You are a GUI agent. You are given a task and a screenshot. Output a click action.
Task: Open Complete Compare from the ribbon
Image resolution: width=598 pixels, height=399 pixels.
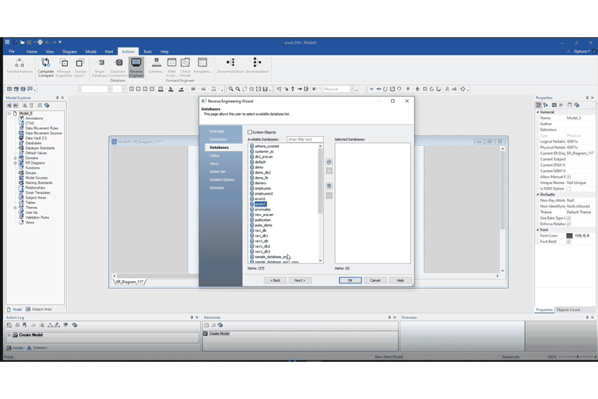point(46,67)
